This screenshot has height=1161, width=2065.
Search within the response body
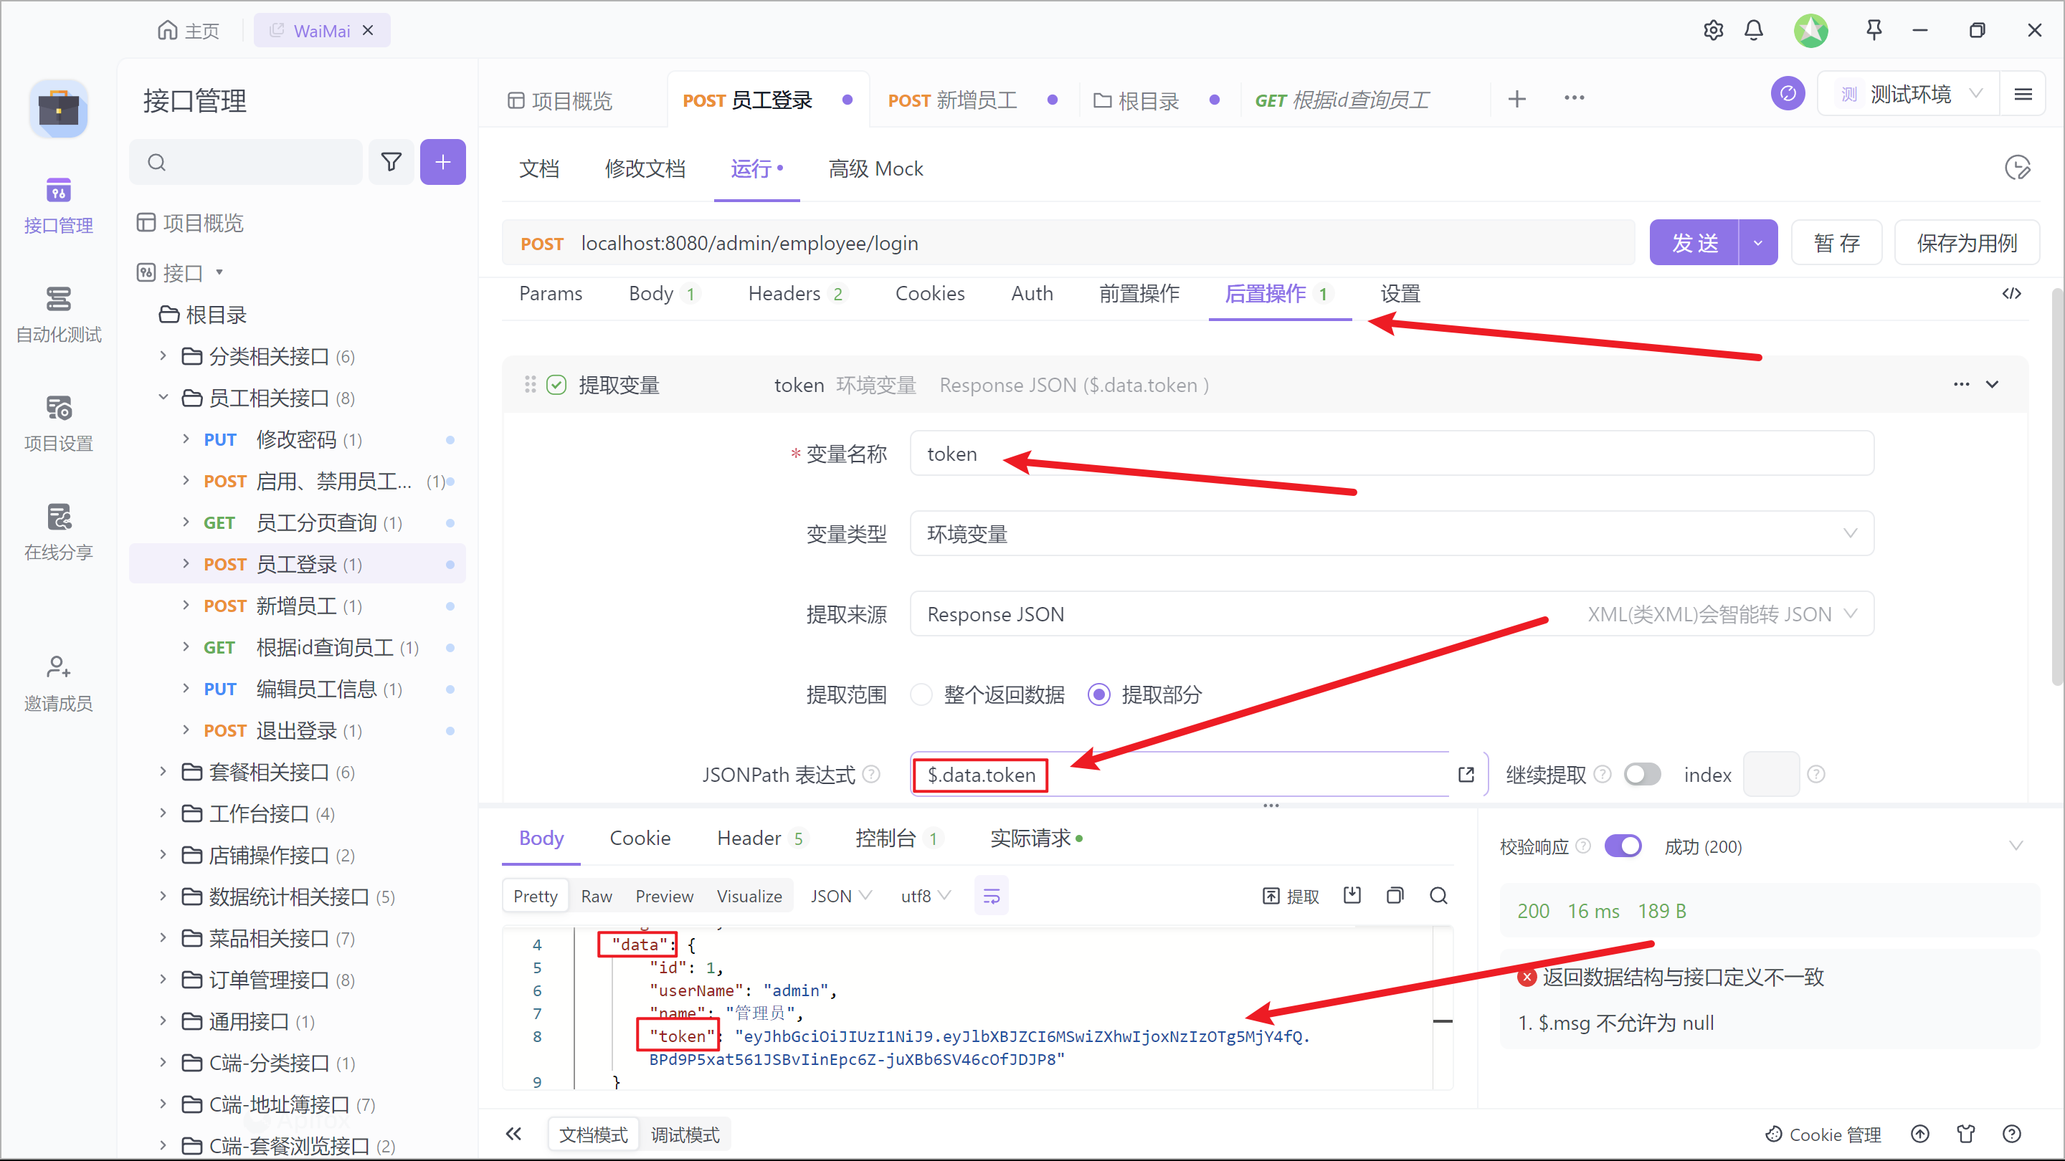tap(1438, 895)
